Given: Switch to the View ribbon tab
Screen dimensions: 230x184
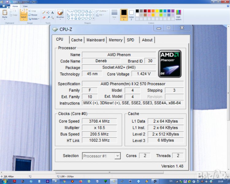Looking at the screenshot, I should click(x=25, y=6).
